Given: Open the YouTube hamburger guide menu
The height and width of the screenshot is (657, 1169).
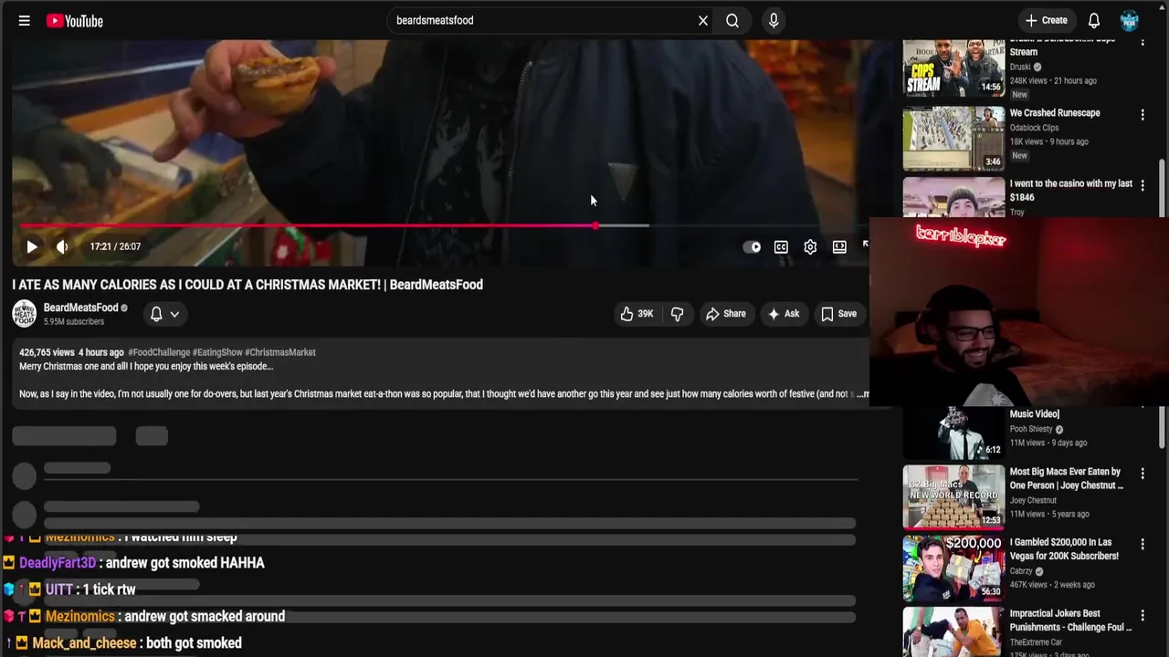Looking at the screenshot, I should 25,20.
